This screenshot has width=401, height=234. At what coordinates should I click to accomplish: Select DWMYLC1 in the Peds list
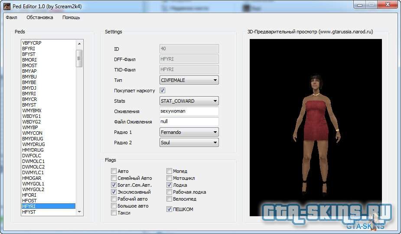[x=49, y=172]
